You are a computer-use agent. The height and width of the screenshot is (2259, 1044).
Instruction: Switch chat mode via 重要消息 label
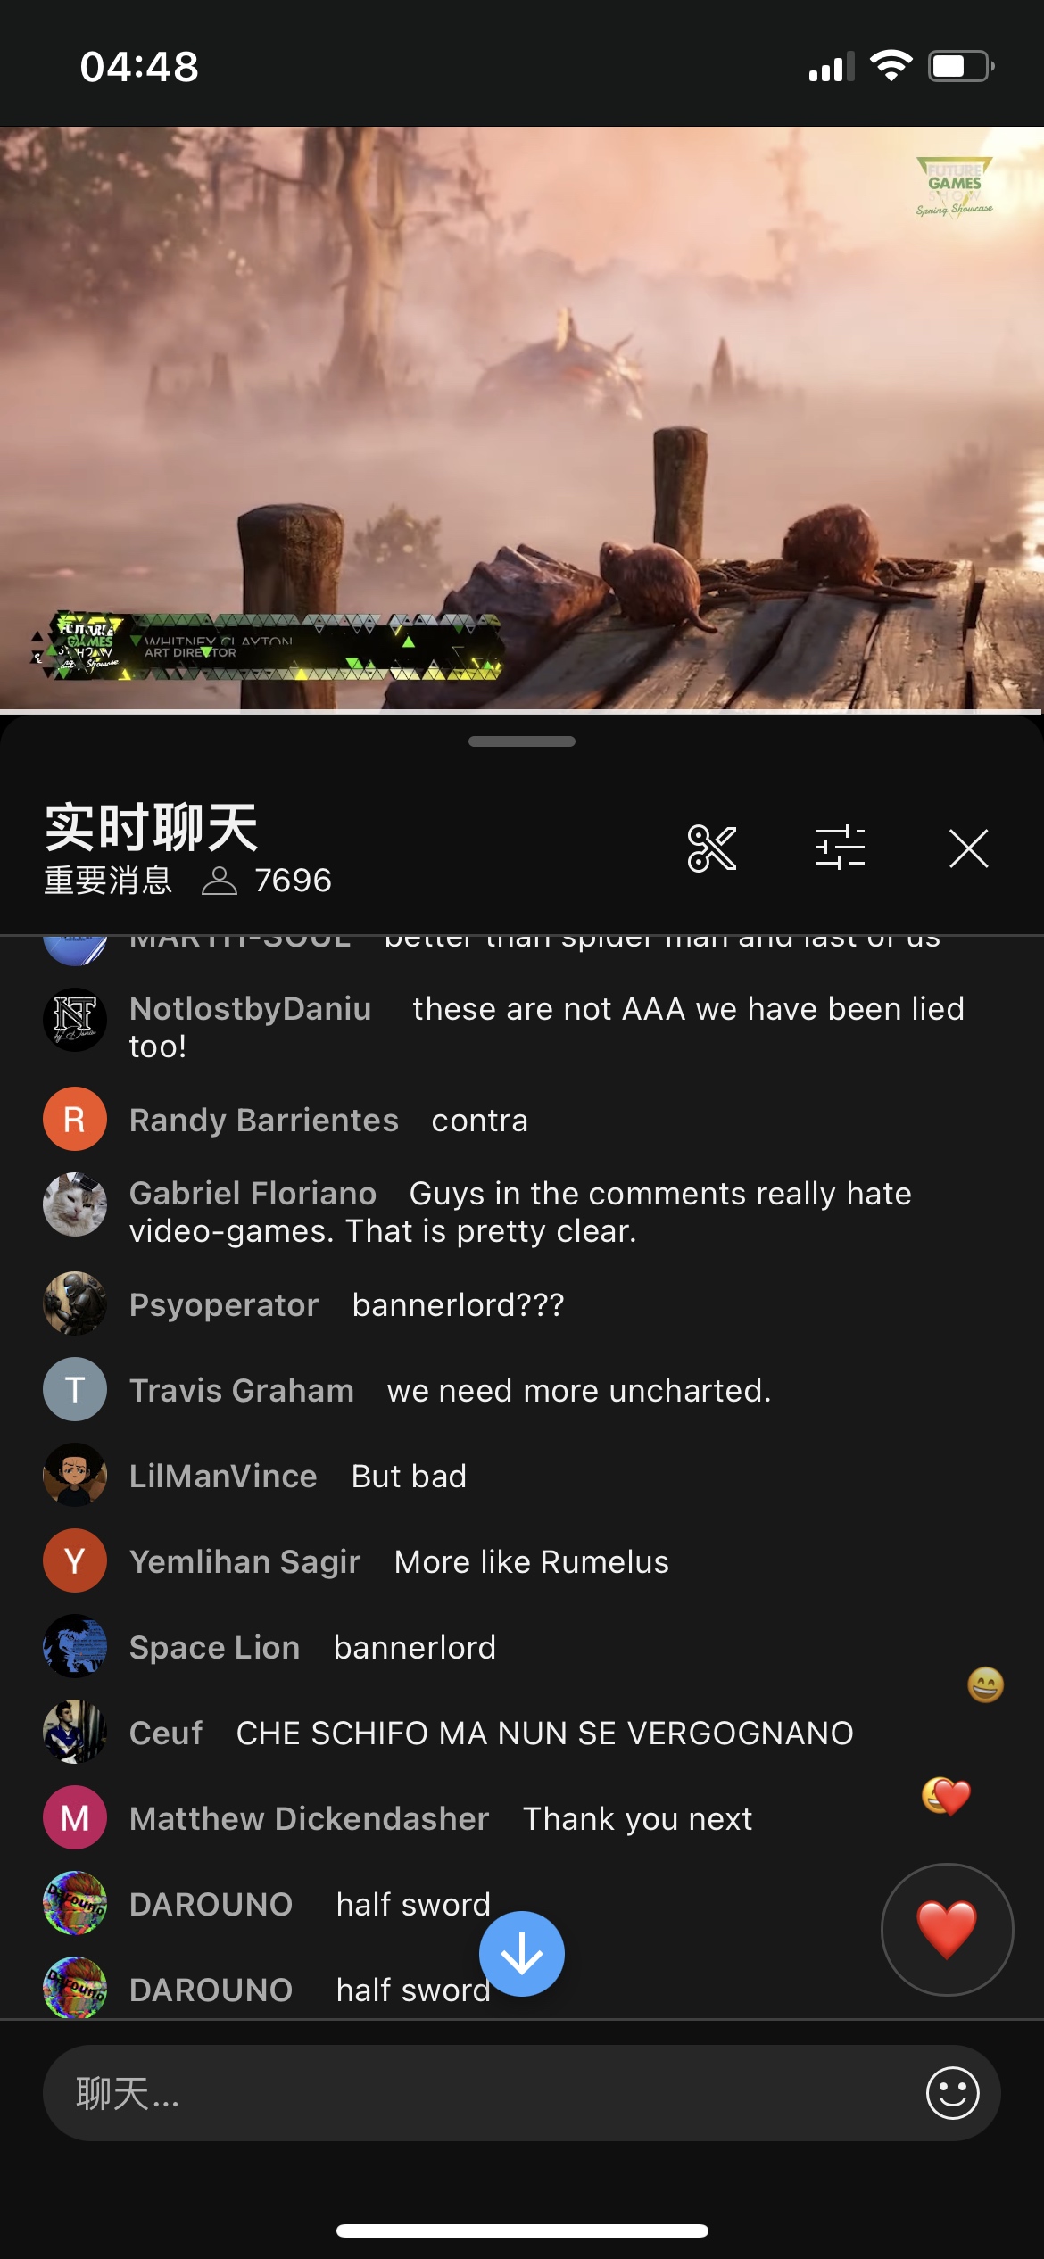click(x=108, y=881)
